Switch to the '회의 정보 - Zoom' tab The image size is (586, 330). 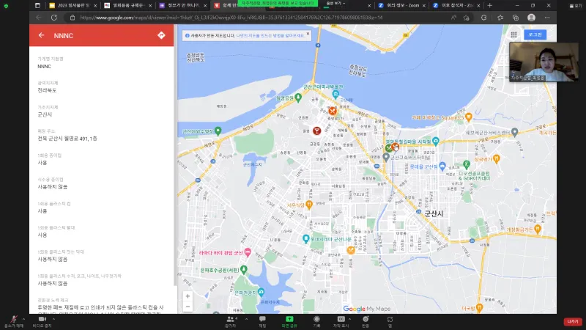pos(401,6)
